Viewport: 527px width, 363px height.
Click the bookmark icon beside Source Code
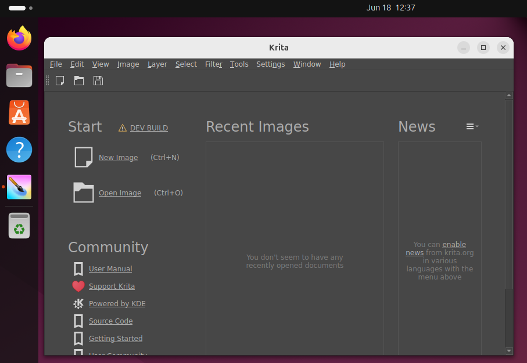pos(78,321)
